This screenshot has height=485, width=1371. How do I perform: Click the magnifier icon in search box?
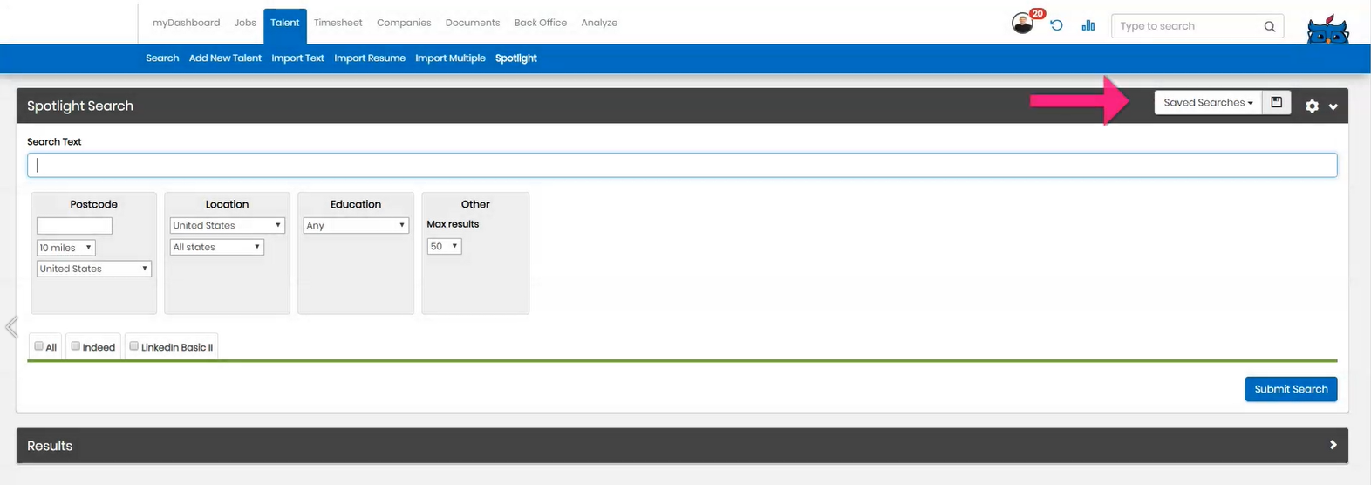(x=1269, y=26)
